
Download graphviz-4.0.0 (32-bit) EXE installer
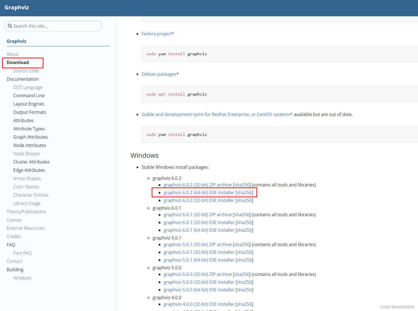199,304
